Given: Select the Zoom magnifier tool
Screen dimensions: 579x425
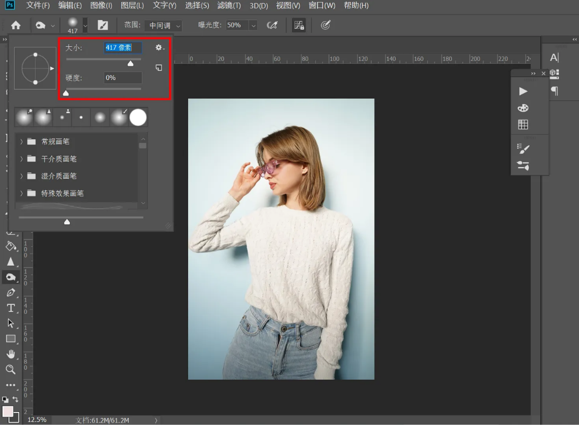Looking at the screenshot, I should (11, 370).
